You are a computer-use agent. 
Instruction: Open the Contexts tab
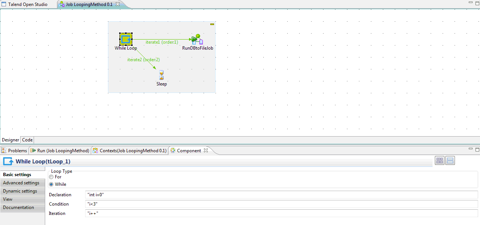pos(130,151)
